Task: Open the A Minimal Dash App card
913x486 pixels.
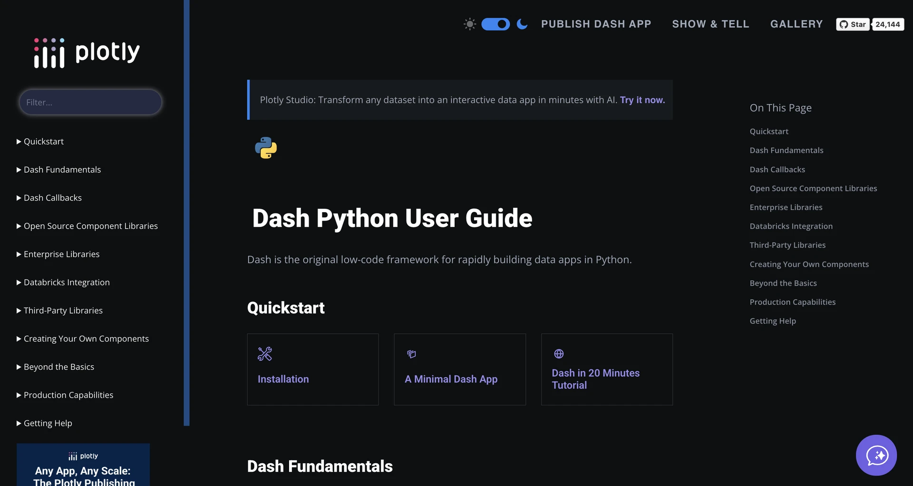Action: pyautogui.click(x=459, y=369)
